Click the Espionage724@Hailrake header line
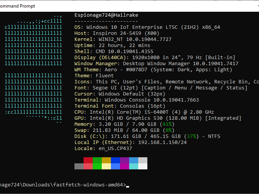 (106, 15)
